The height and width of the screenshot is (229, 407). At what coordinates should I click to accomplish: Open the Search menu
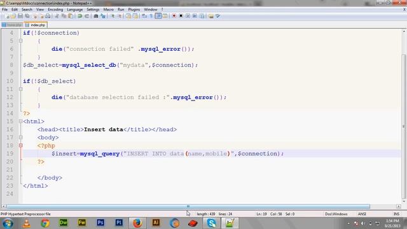(x=27, y=10)
